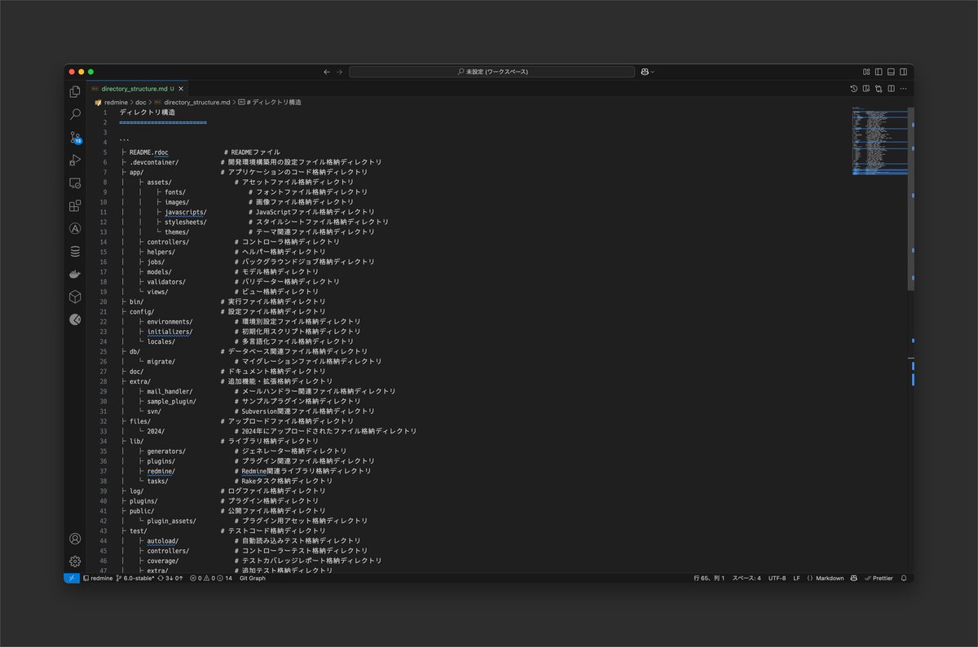Go forward with the right arrow
978x647 pixels.
(x=340, y=72)
